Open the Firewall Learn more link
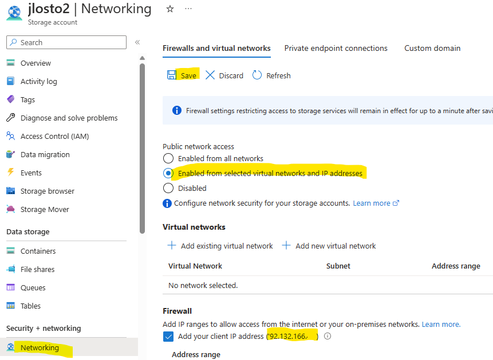Screen dimensions: 493x360 pos(441,324)
